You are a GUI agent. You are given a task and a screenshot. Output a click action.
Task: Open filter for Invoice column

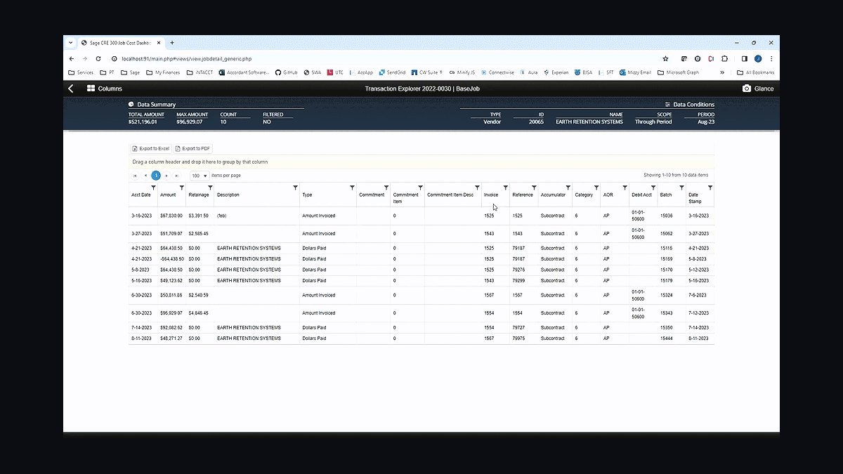506,187
